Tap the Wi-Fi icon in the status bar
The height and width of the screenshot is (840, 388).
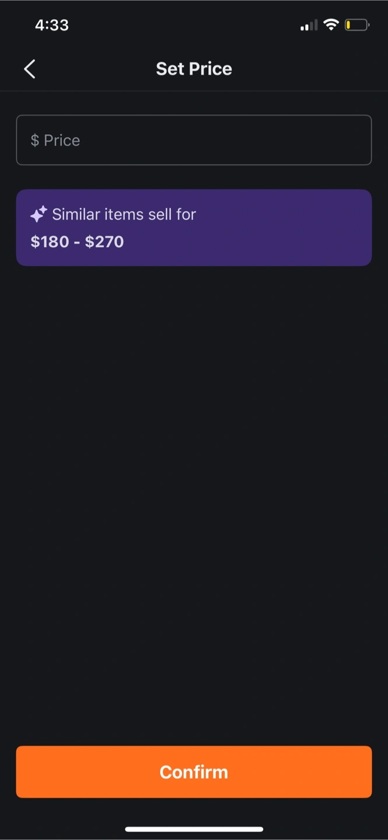[331, 25]
